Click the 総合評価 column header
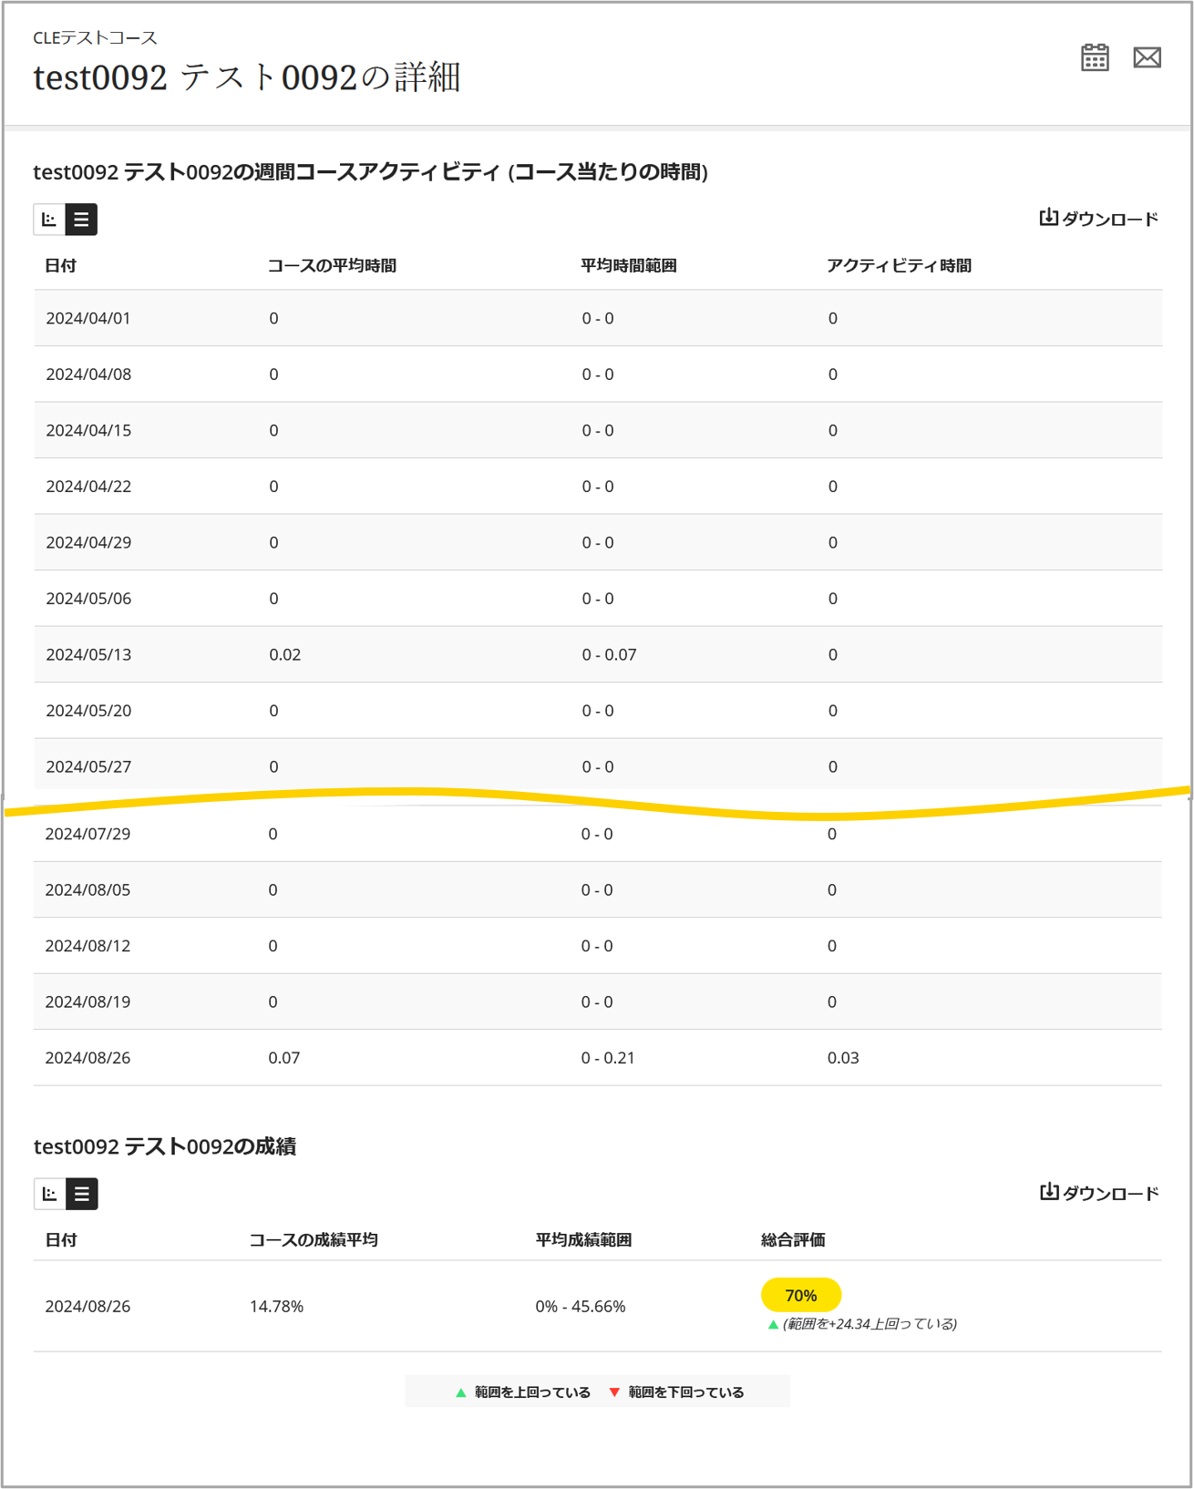The height and width of the screenshot is (1489, 1194). point(793,1239)
